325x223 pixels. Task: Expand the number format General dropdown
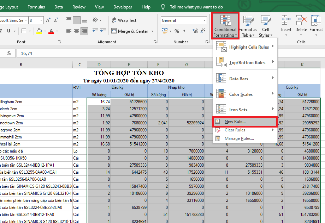coord(205,20)
